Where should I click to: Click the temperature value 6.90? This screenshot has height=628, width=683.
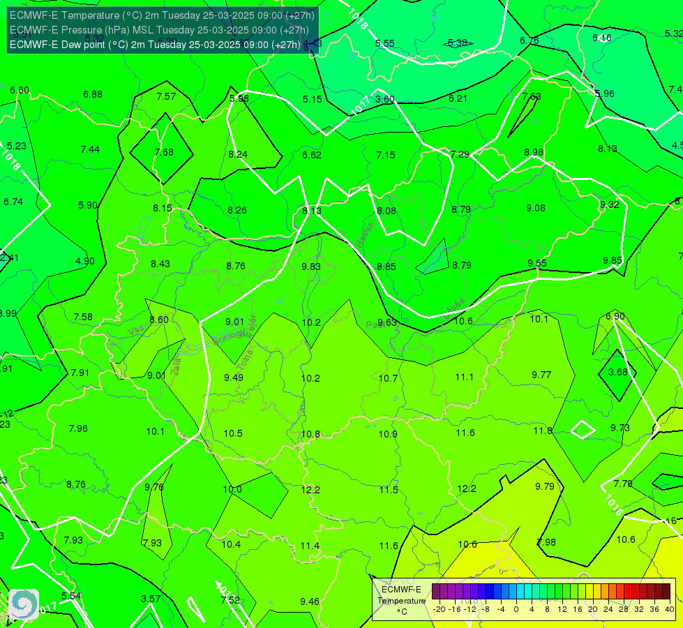[615, 316]
